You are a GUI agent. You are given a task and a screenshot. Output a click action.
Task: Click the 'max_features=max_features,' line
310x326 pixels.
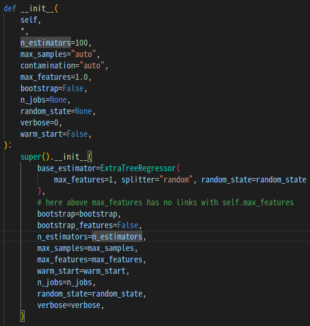(x=91, y=259)
